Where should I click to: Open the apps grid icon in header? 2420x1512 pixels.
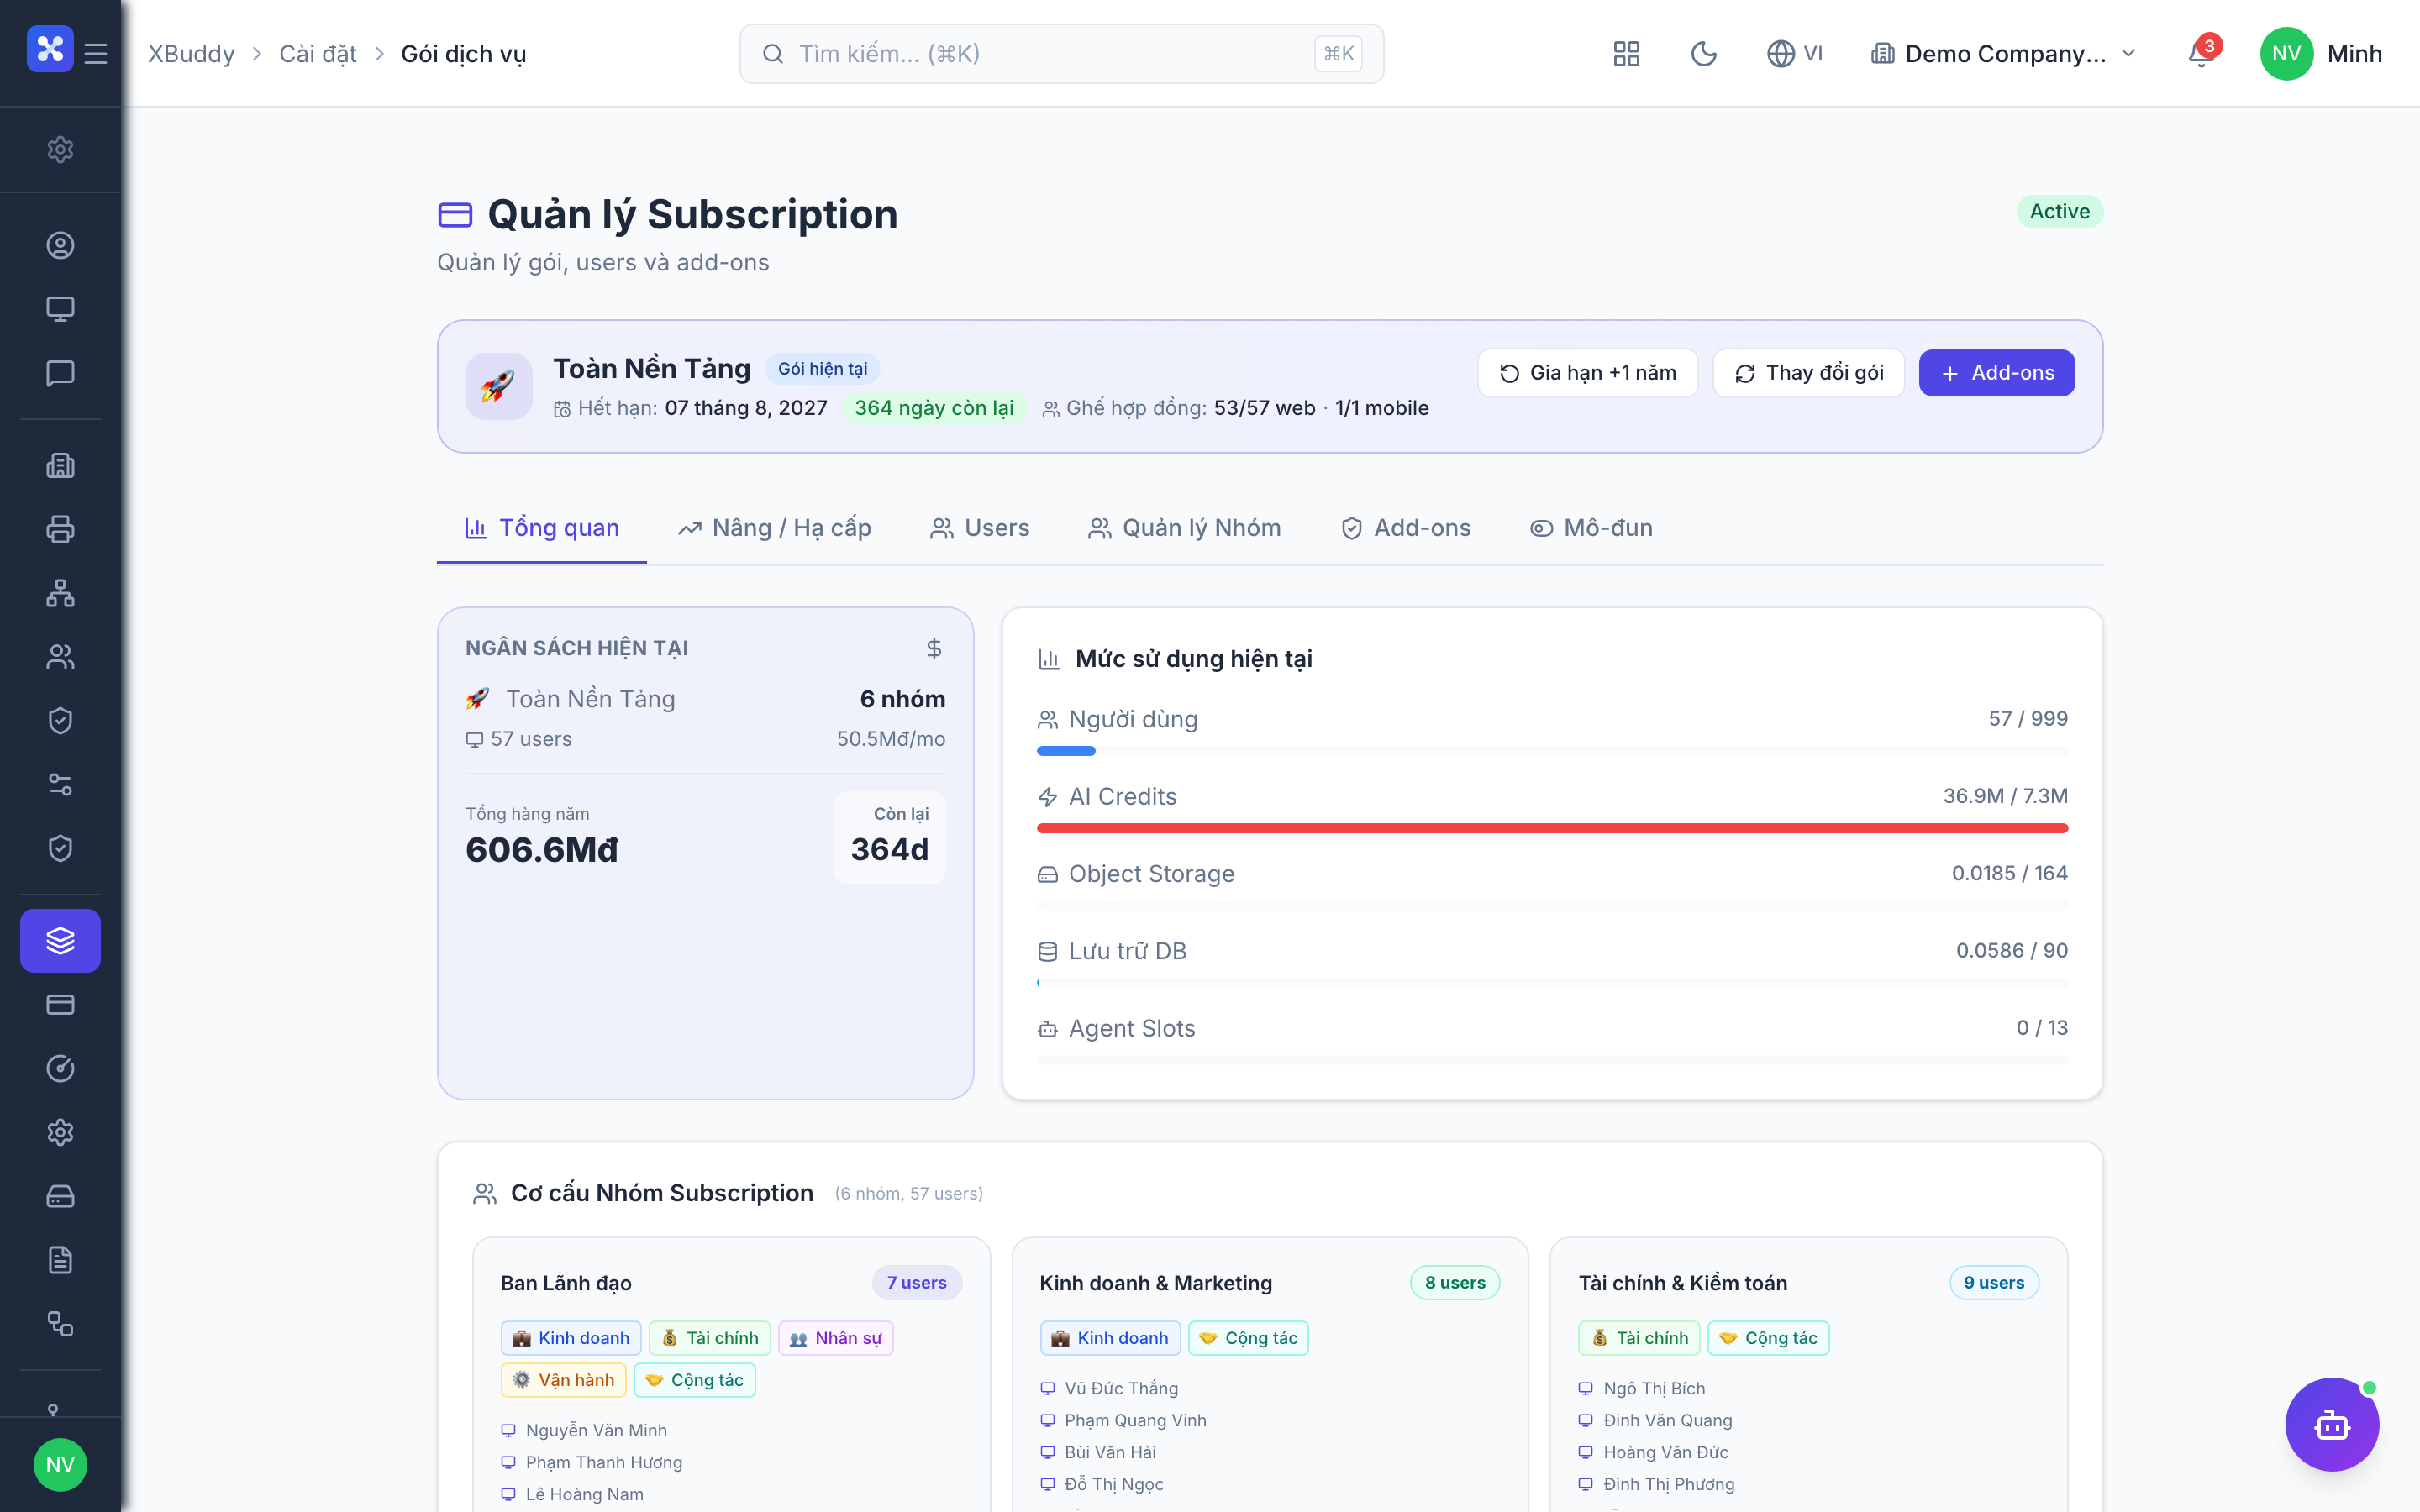pos(1627,54)
